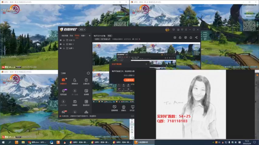The image size is (259, 145).
Task: Add the 直播屏幕 screen source
Action: pyautogui.click(x=114, y=108)
